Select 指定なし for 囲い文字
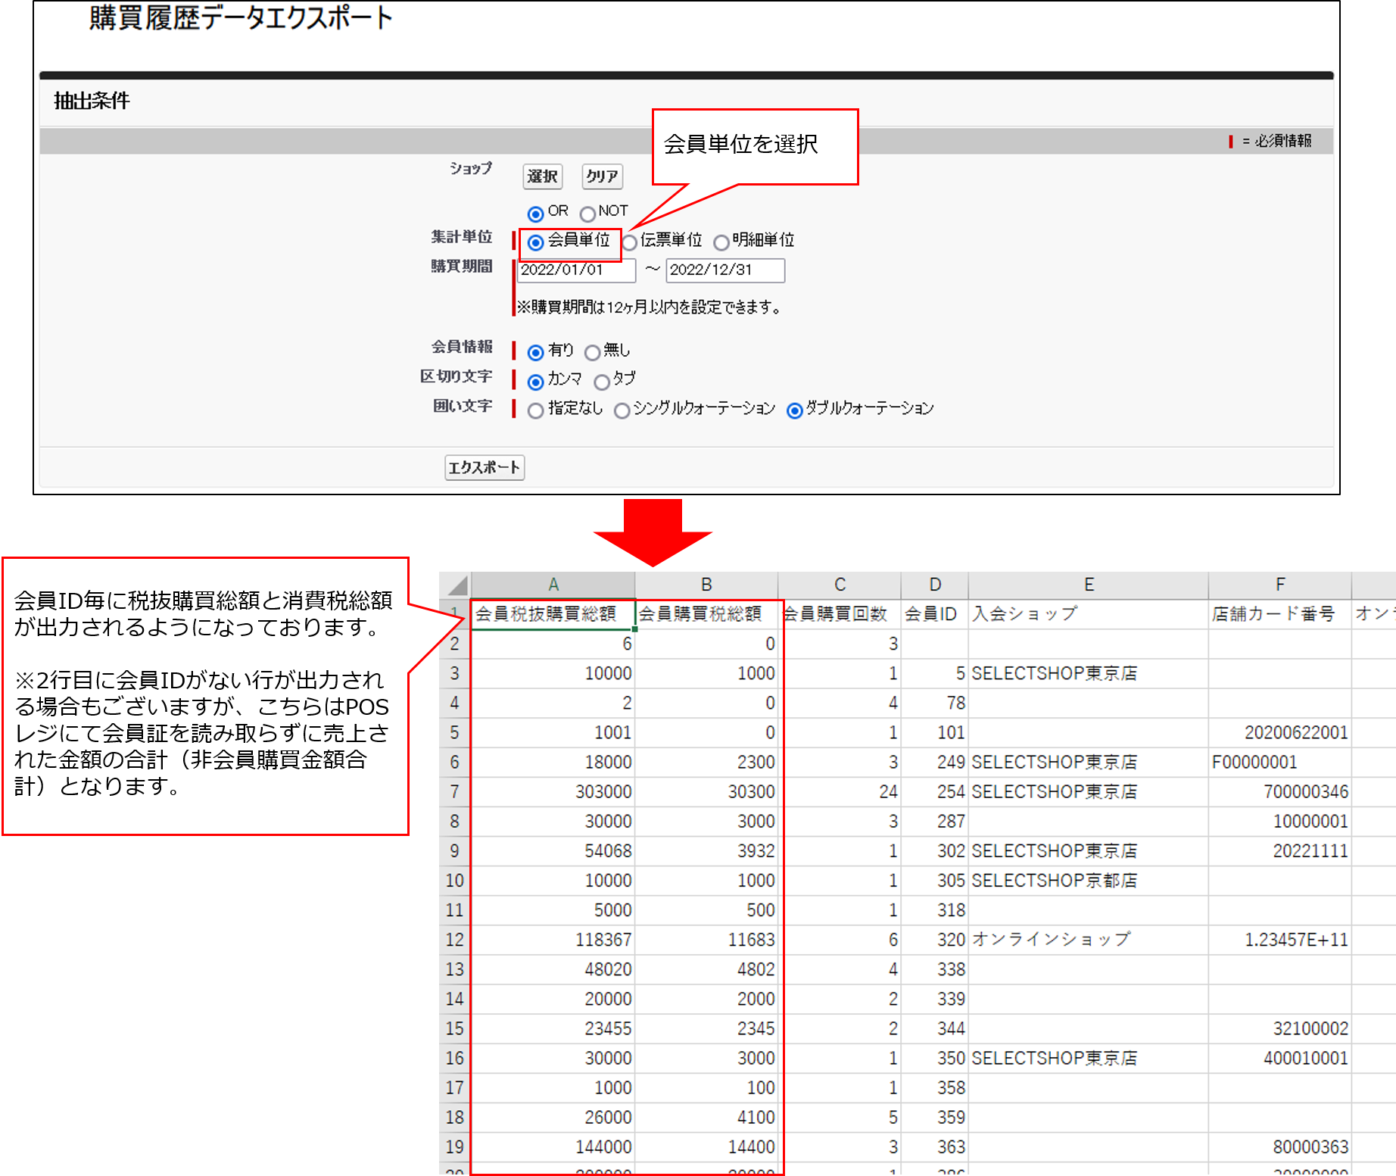 click(536, 410)
